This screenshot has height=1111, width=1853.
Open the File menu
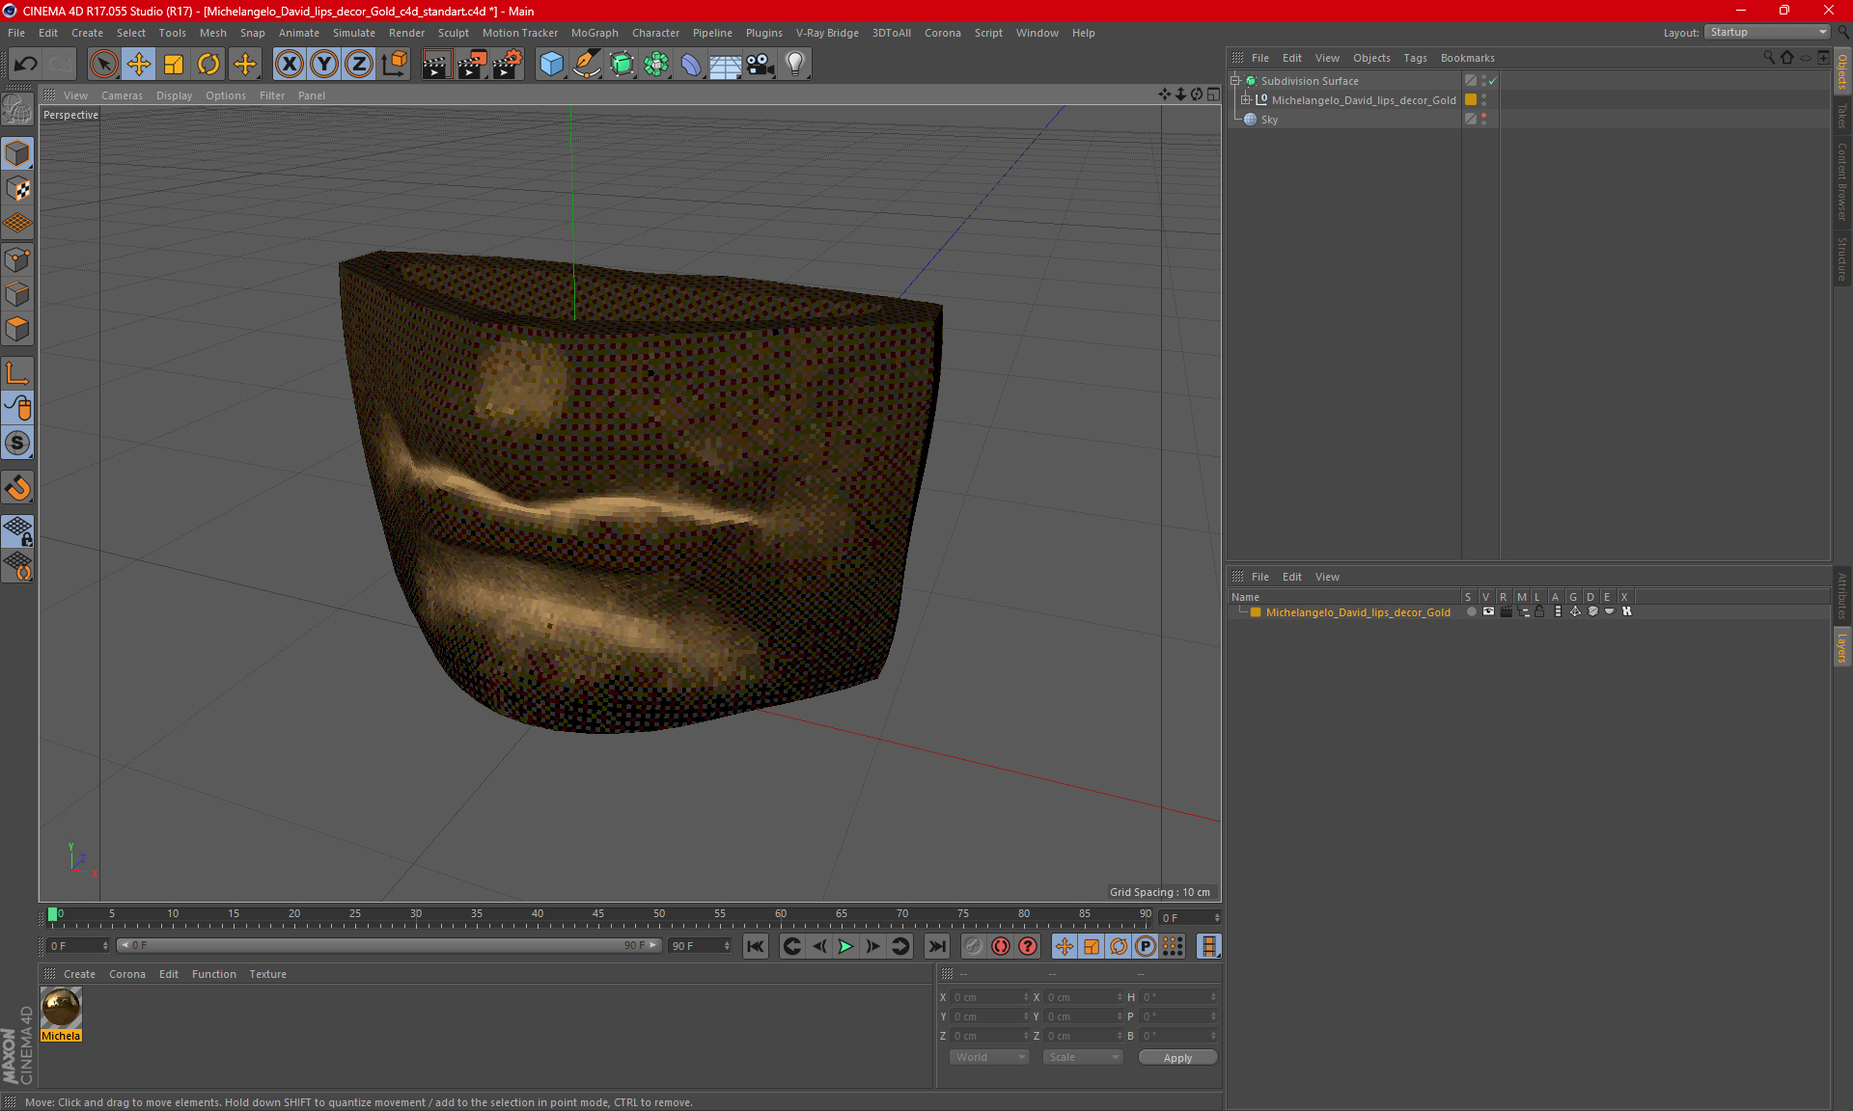point(16,33)
